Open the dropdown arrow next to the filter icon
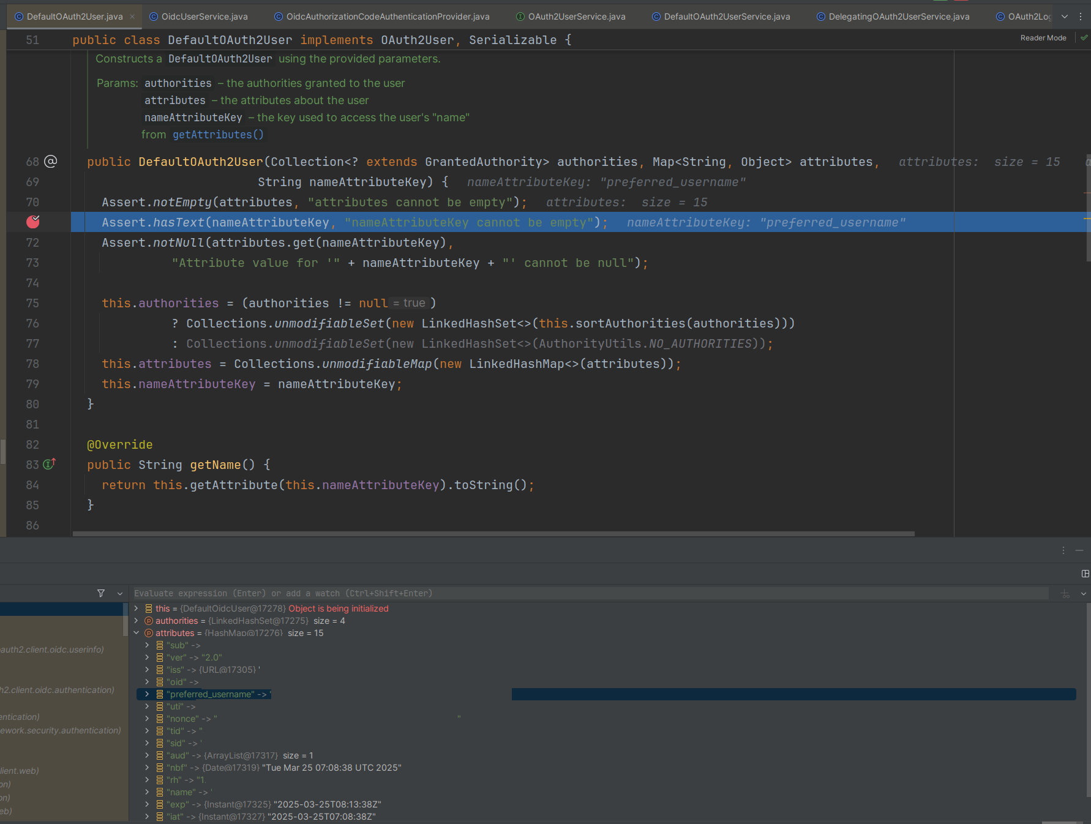 (x=120, y=593)
